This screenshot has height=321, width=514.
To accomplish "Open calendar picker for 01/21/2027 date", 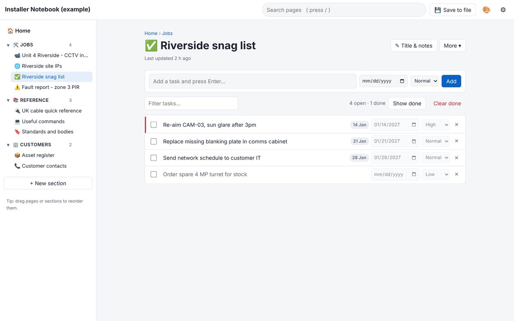I will pos(414,141).
